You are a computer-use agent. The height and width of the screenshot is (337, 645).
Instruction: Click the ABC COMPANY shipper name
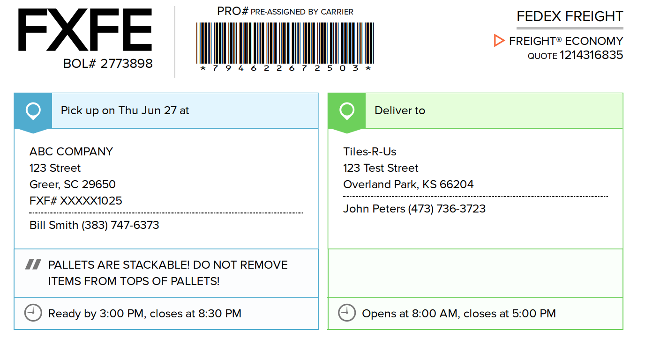coord(71,152)
